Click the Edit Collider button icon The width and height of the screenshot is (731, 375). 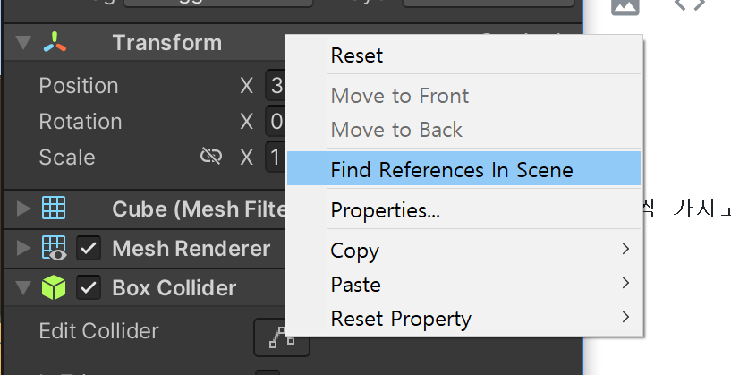coord(282,337)
